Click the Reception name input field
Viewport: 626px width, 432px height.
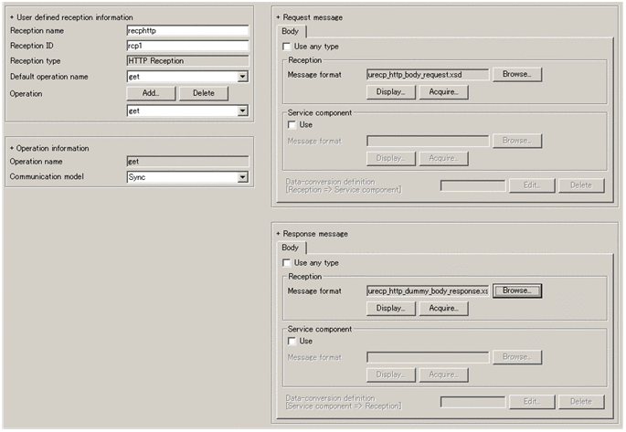[187, 31]
